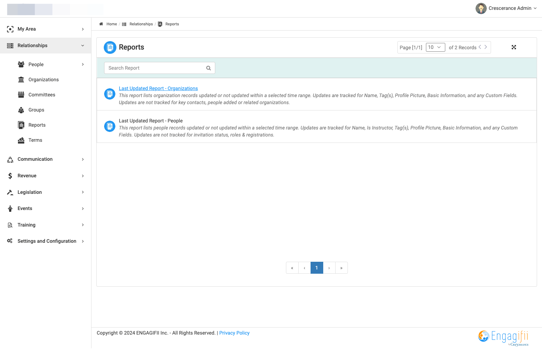
Task: Go to last page with double arrow
Action: [x=342, y=268]
